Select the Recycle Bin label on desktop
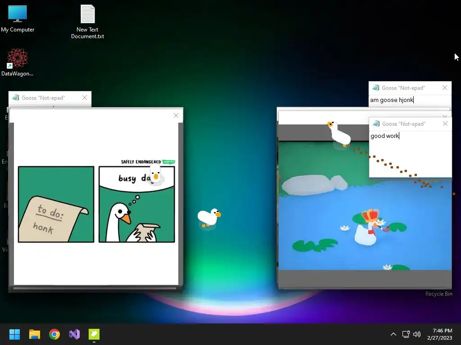461x345 pixels. pyautogui.click(x=438, y=294)
